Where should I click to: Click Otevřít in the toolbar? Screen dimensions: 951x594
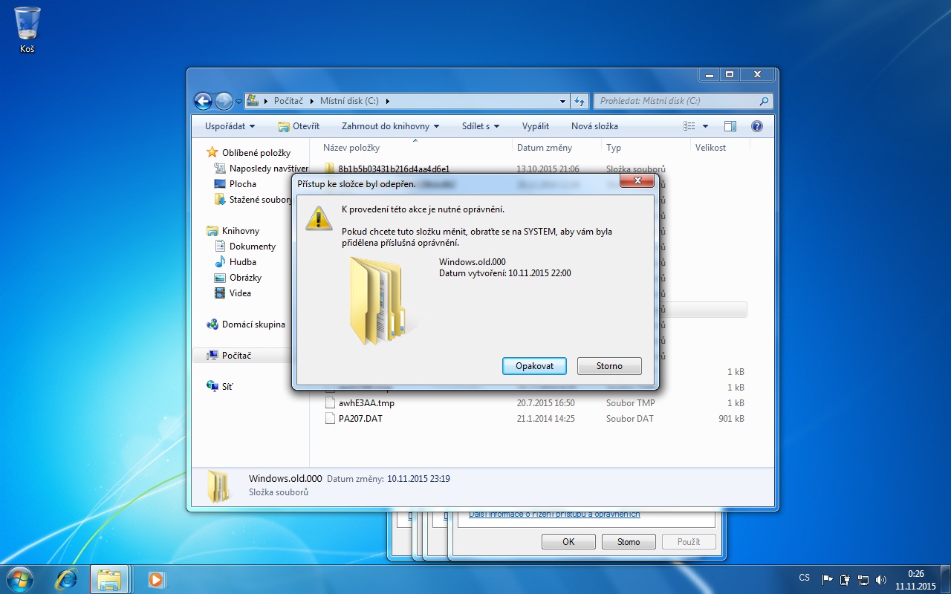coord(299,126)
